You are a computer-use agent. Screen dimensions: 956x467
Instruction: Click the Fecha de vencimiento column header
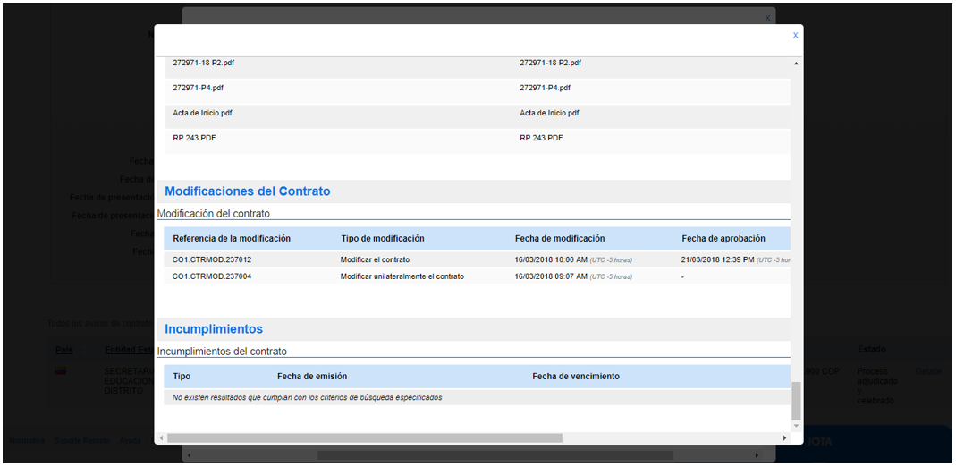pyautogui.click(x=575, y=377)
